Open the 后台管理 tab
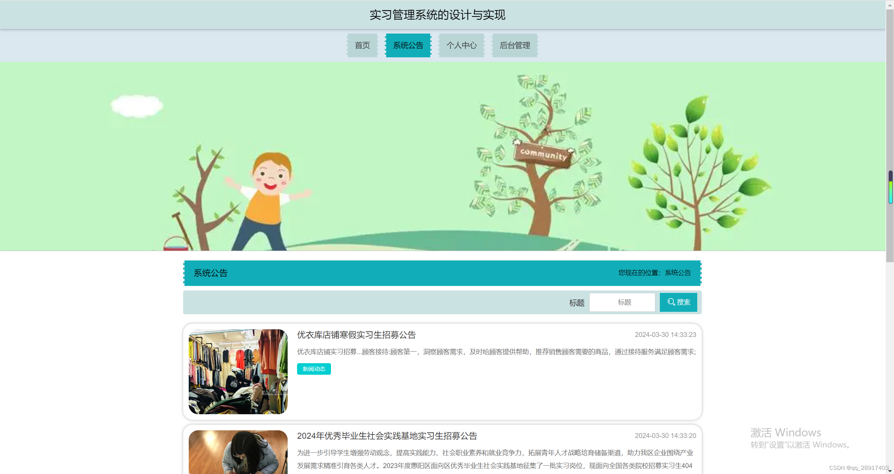The image size is (894, 474). click(515, 45)
